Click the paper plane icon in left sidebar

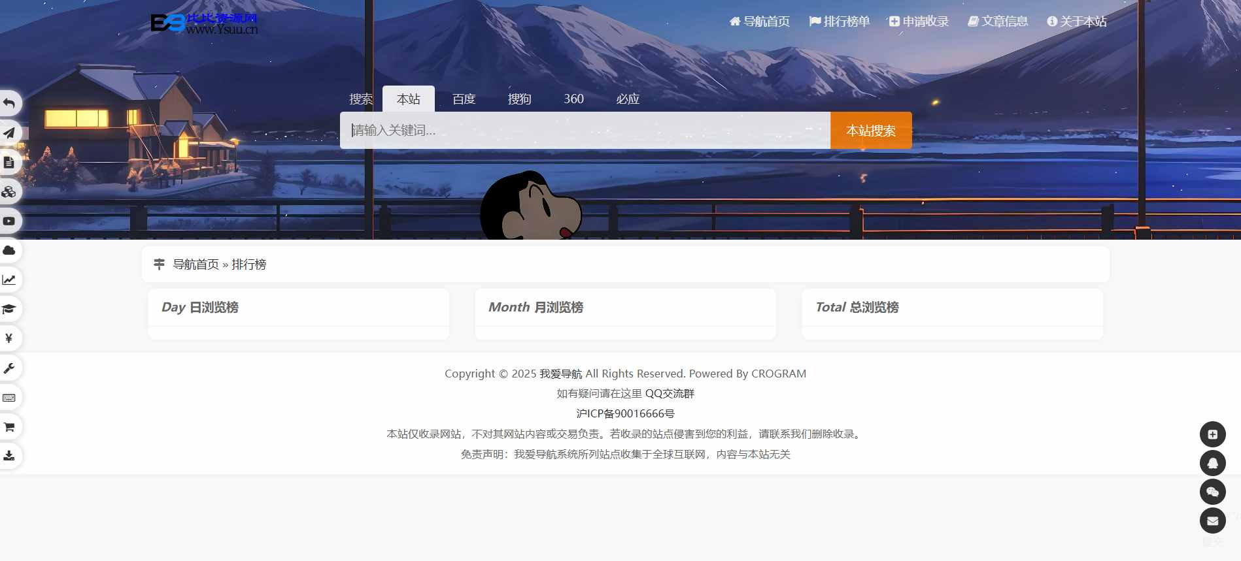pyautogui.click(x=9, y=133)
